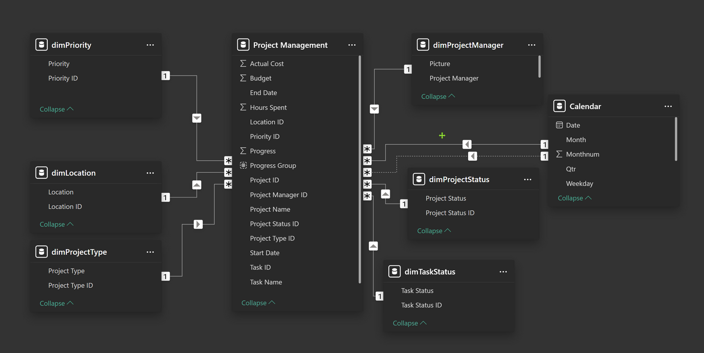Image resolution: width=704 pixels, height=353 pixels.
Task: Collapse the dimTaskStatus table
Action: point(410,323)
